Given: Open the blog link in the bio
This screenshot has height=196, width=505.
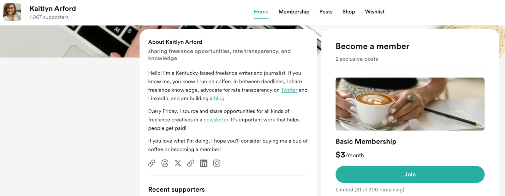Looking at the screenshot, I should click(219, 98).
